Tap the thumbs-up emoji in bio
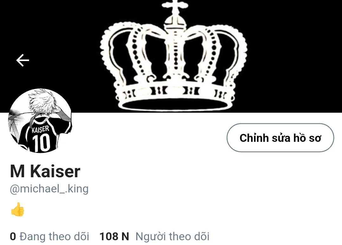 pyautogui.click(x=17, y=209)
